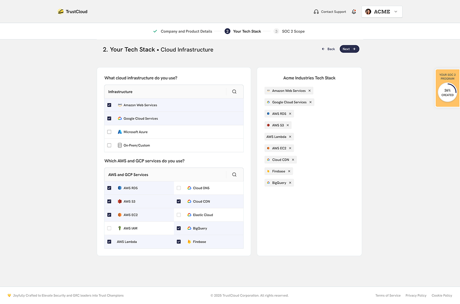Search AWS and GCP Services via magnifier icon

point(234,175)
